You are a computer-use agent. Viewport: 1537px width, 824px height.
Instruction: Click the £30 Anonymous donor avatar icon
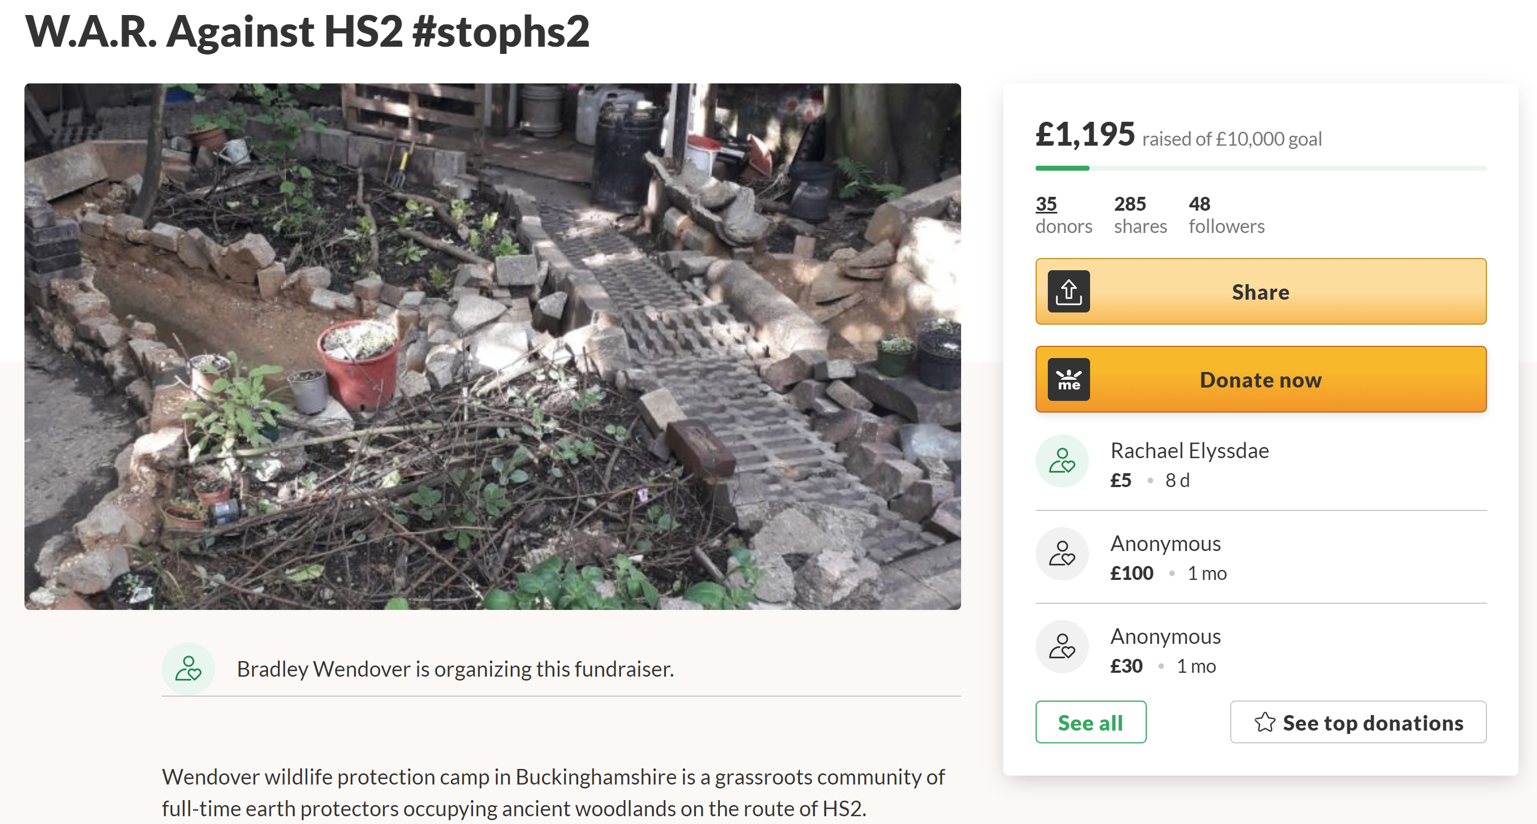click(1062, 647)
